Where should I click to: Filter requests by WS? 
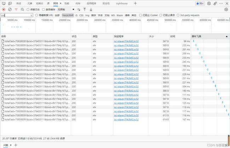[x=113, y=15]
